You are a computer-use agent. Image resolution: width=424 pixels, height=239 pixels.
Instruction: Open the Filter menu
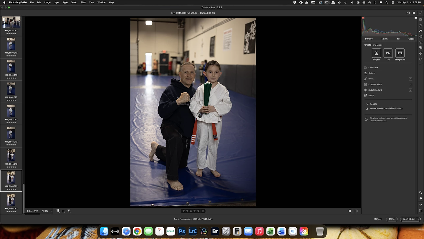coord(83,2)
